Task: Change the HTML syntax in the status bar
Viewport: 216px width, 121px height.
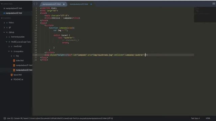Action: tap(208, 118)
